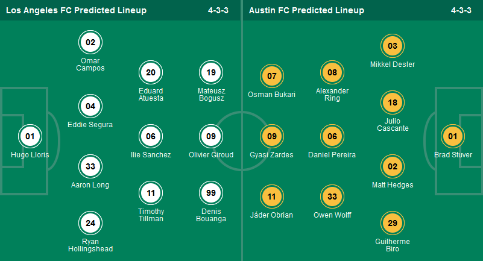Click Austin FC's 4-3-3 formation text
This screenshot has height=261, width=483.
[461, 10]
